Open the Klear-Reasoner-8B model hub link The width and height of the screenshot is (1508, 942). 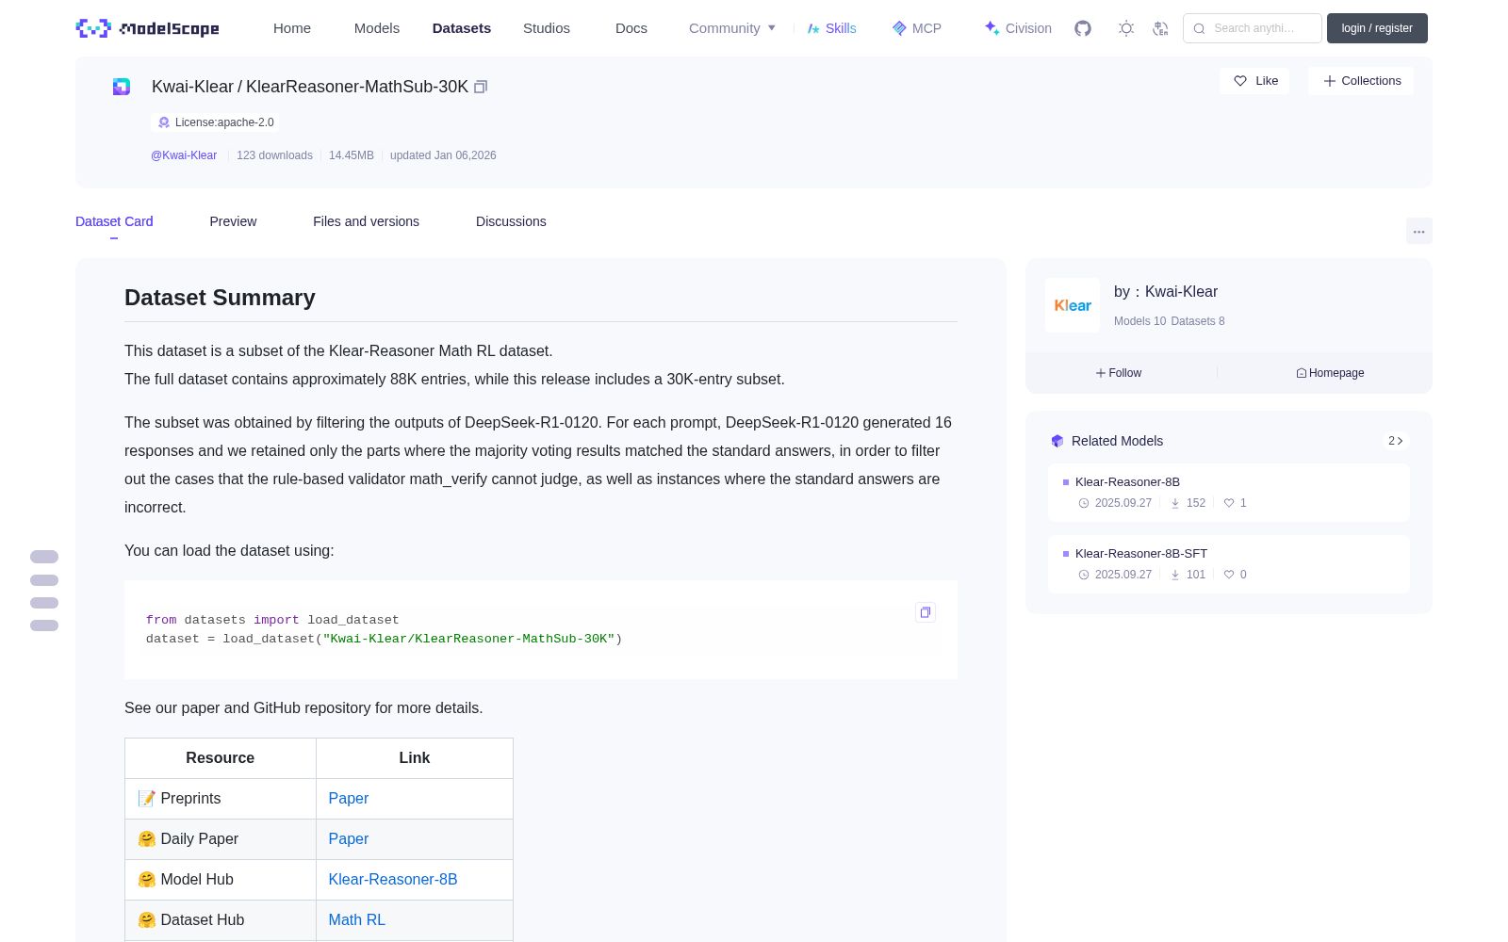[x=393, y=879]
